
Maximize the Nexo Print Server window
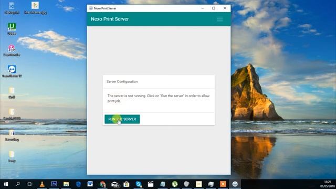point(214,8)
